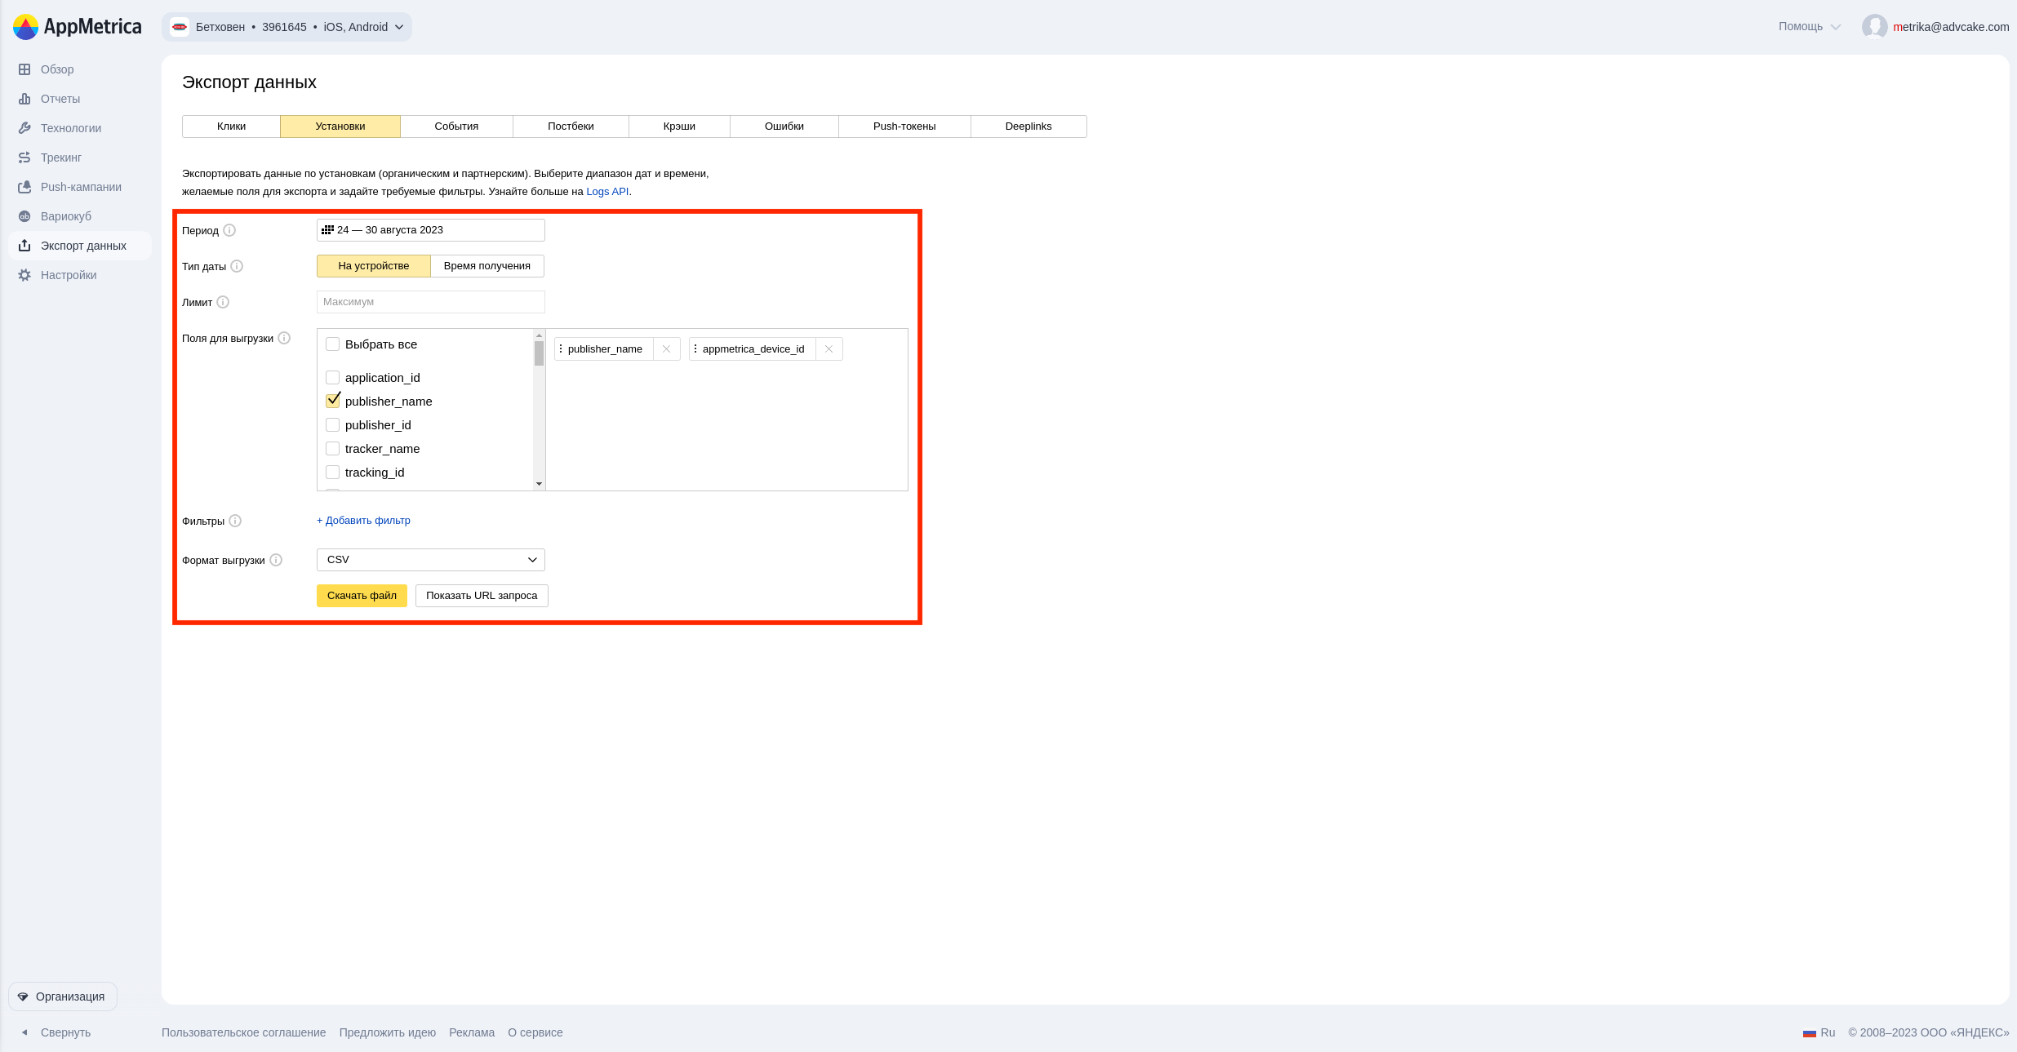Switch to the Крэши tab
This screenshot has width=2017, height=1052.
point(679,127)
